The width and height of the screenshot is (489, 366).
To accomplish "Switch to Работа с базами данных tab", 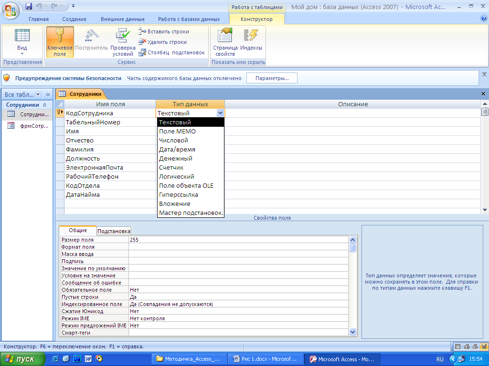I will (x=189, y=19).
